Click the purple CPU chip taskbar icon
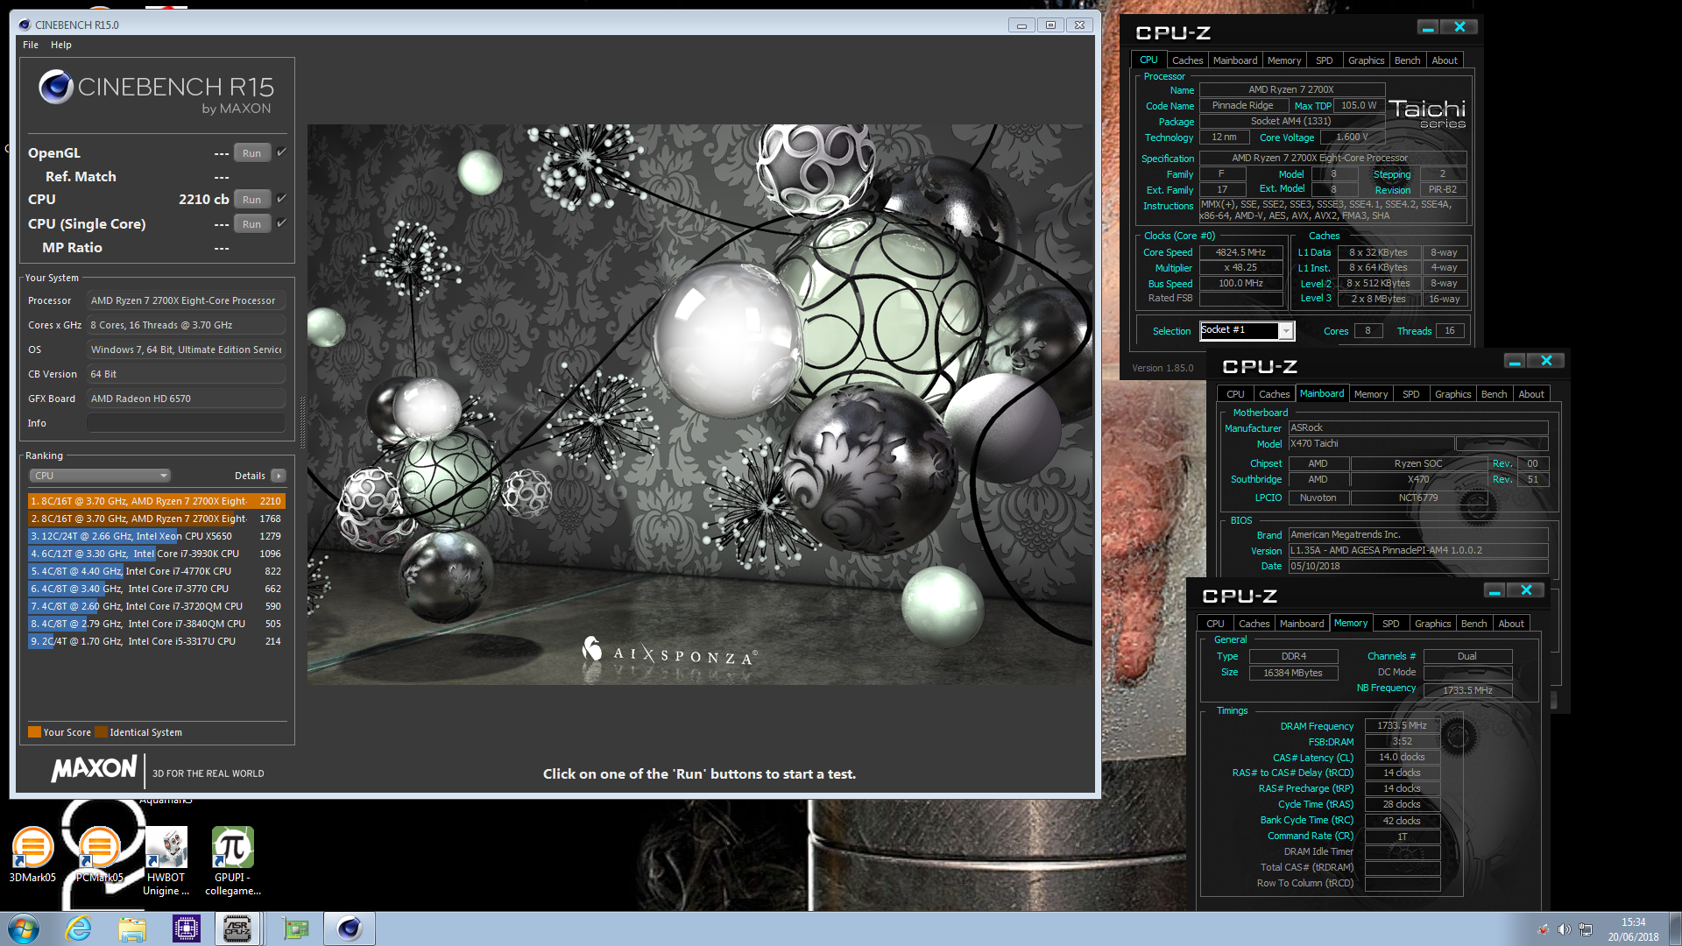This screenshot has height=946, width=1682. (187, 928)
